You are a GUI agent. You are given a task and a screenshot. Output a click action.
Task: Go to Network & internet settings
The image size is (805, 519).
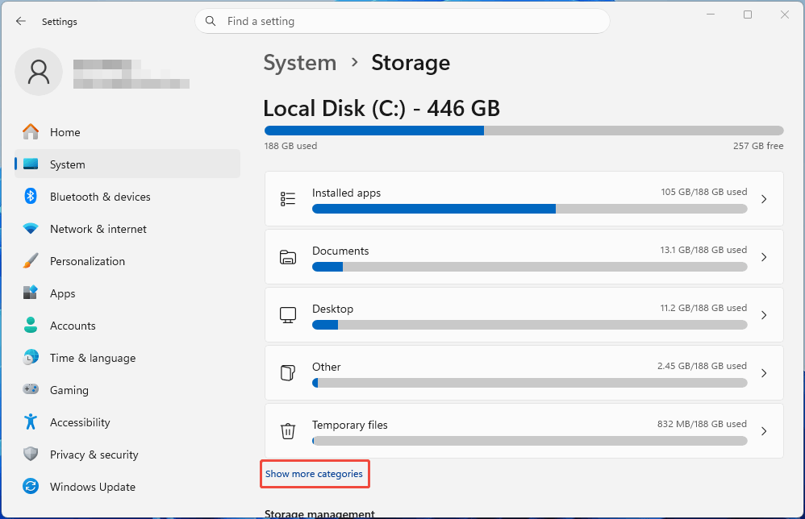click(127, 229)
